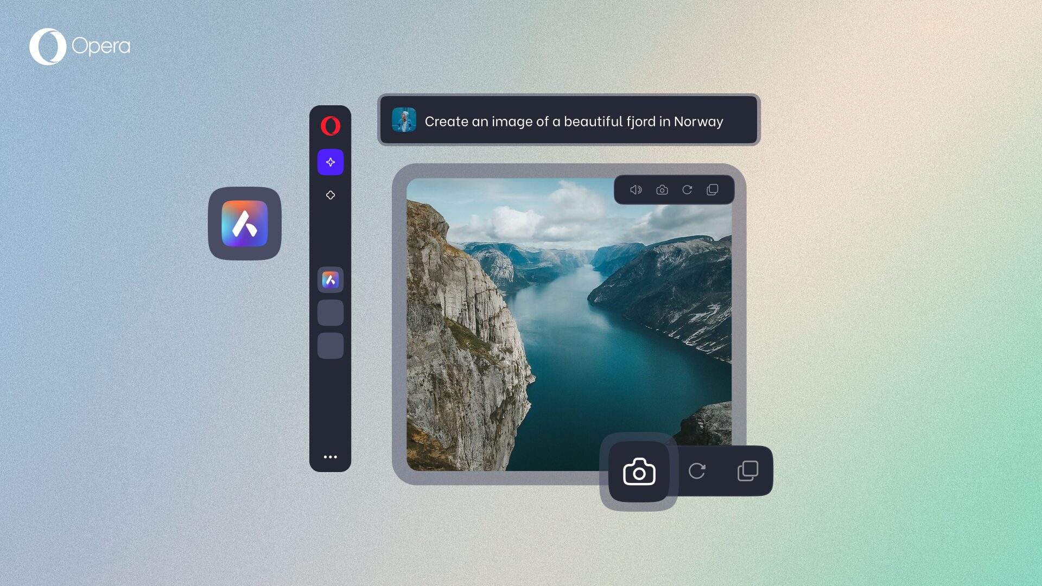Image resolution: width=1042 pixels, height=586 pixels.
Task: Click the purple star/sparkle AI icon
Action: [330, 162]
